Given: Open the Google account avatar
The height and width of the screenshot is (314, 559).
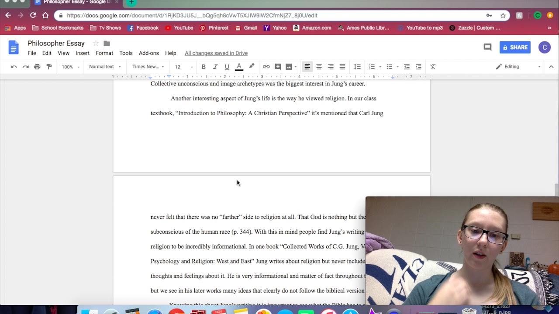Looking at the screenshot, I should [545, 47].
